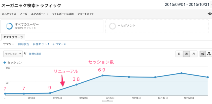Click the すべてのユーザー segment donut icon
The width and height of the screenshot is (212, 104).
click(9, 26)
